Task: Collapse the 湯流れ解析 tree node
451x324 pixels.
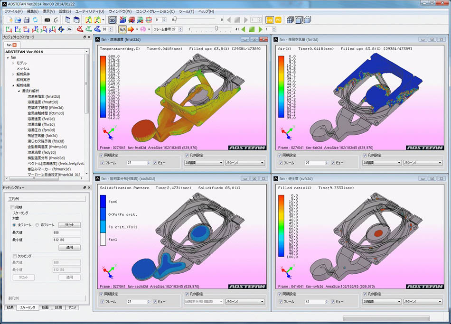Action: click(19, 91)
